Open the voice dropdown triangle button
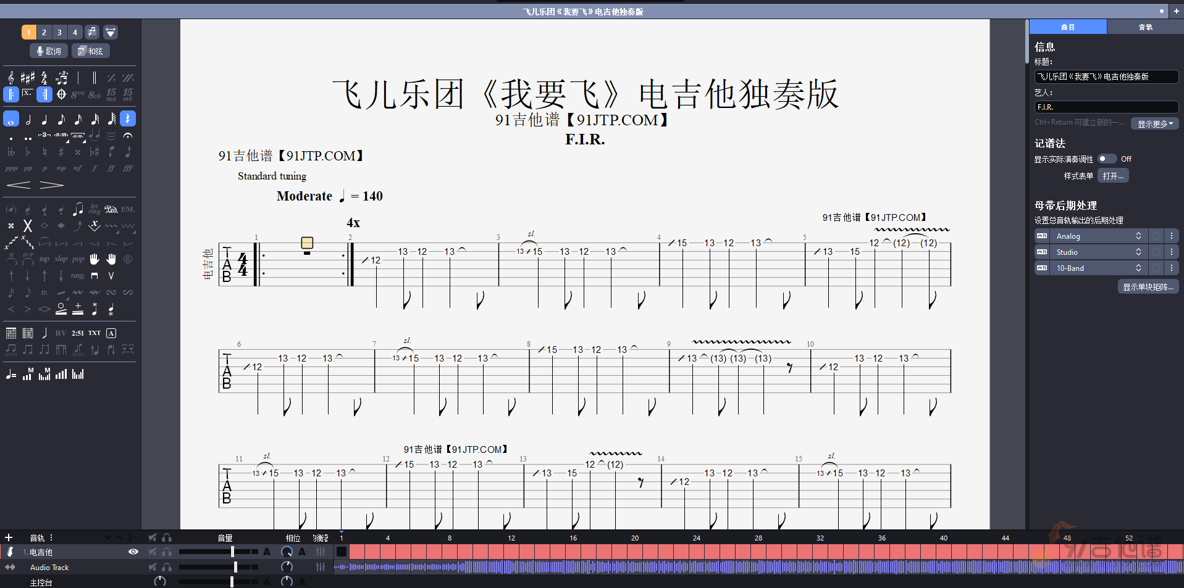This screenshot has height=588, width=1184. [111, 32]
